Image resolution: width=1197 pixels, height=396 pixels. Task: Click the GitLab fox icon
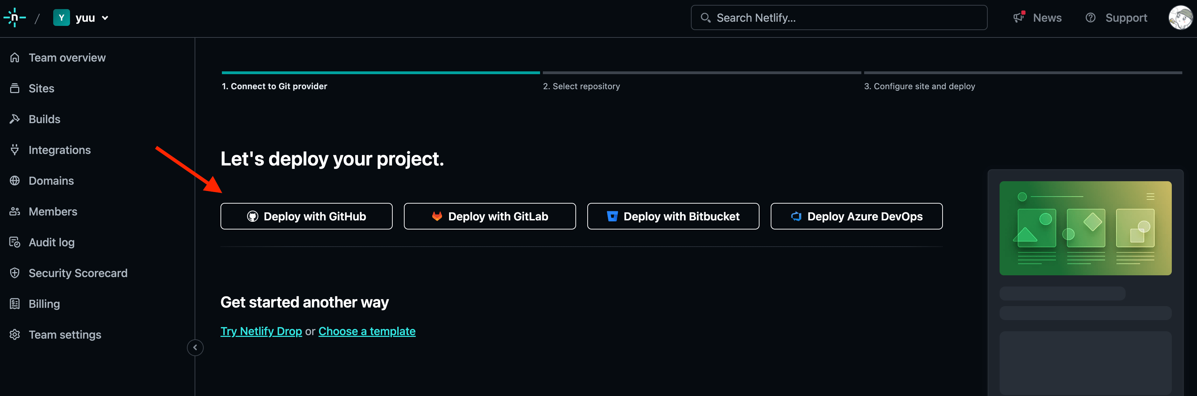pos(437,216)
